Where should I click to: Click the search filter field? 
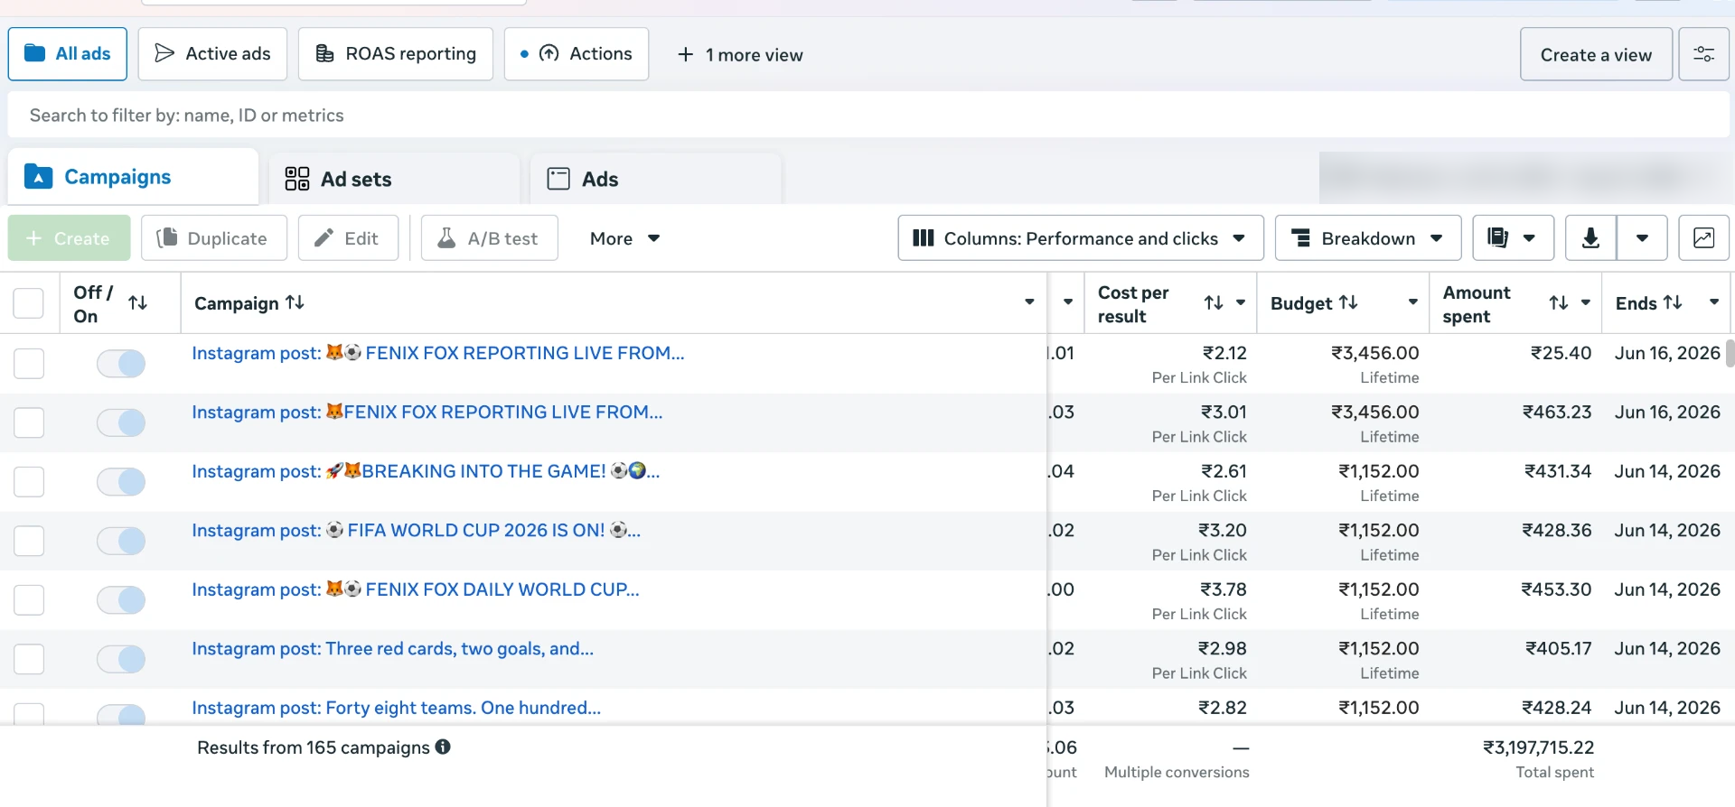(868, 115)
